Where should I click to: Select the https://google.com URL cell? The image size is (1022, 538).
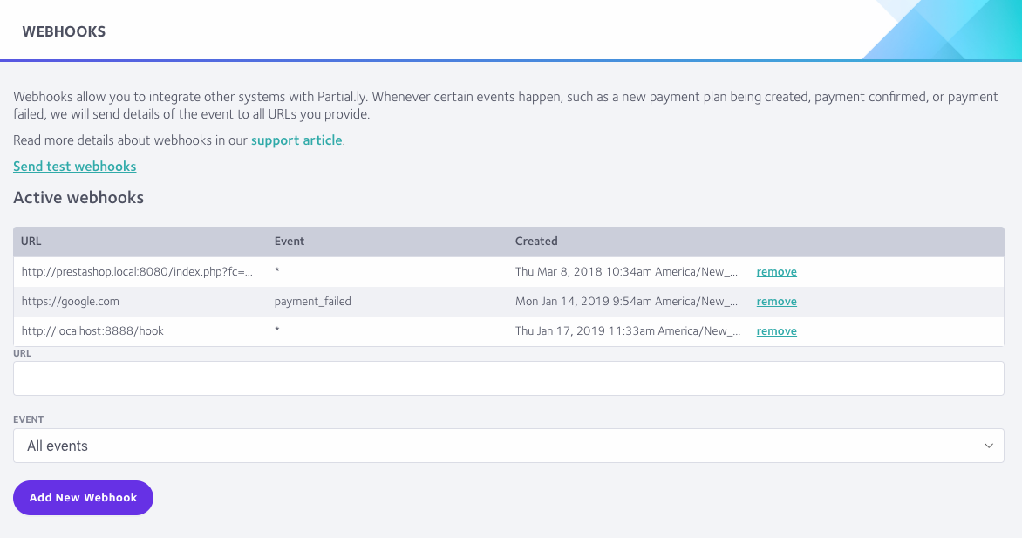71,302
